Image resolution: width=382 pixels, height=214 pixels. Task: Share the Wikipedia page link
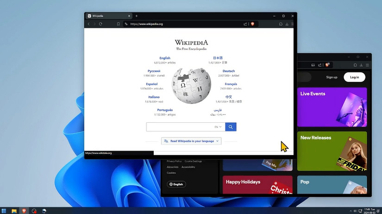coord(245,24)
